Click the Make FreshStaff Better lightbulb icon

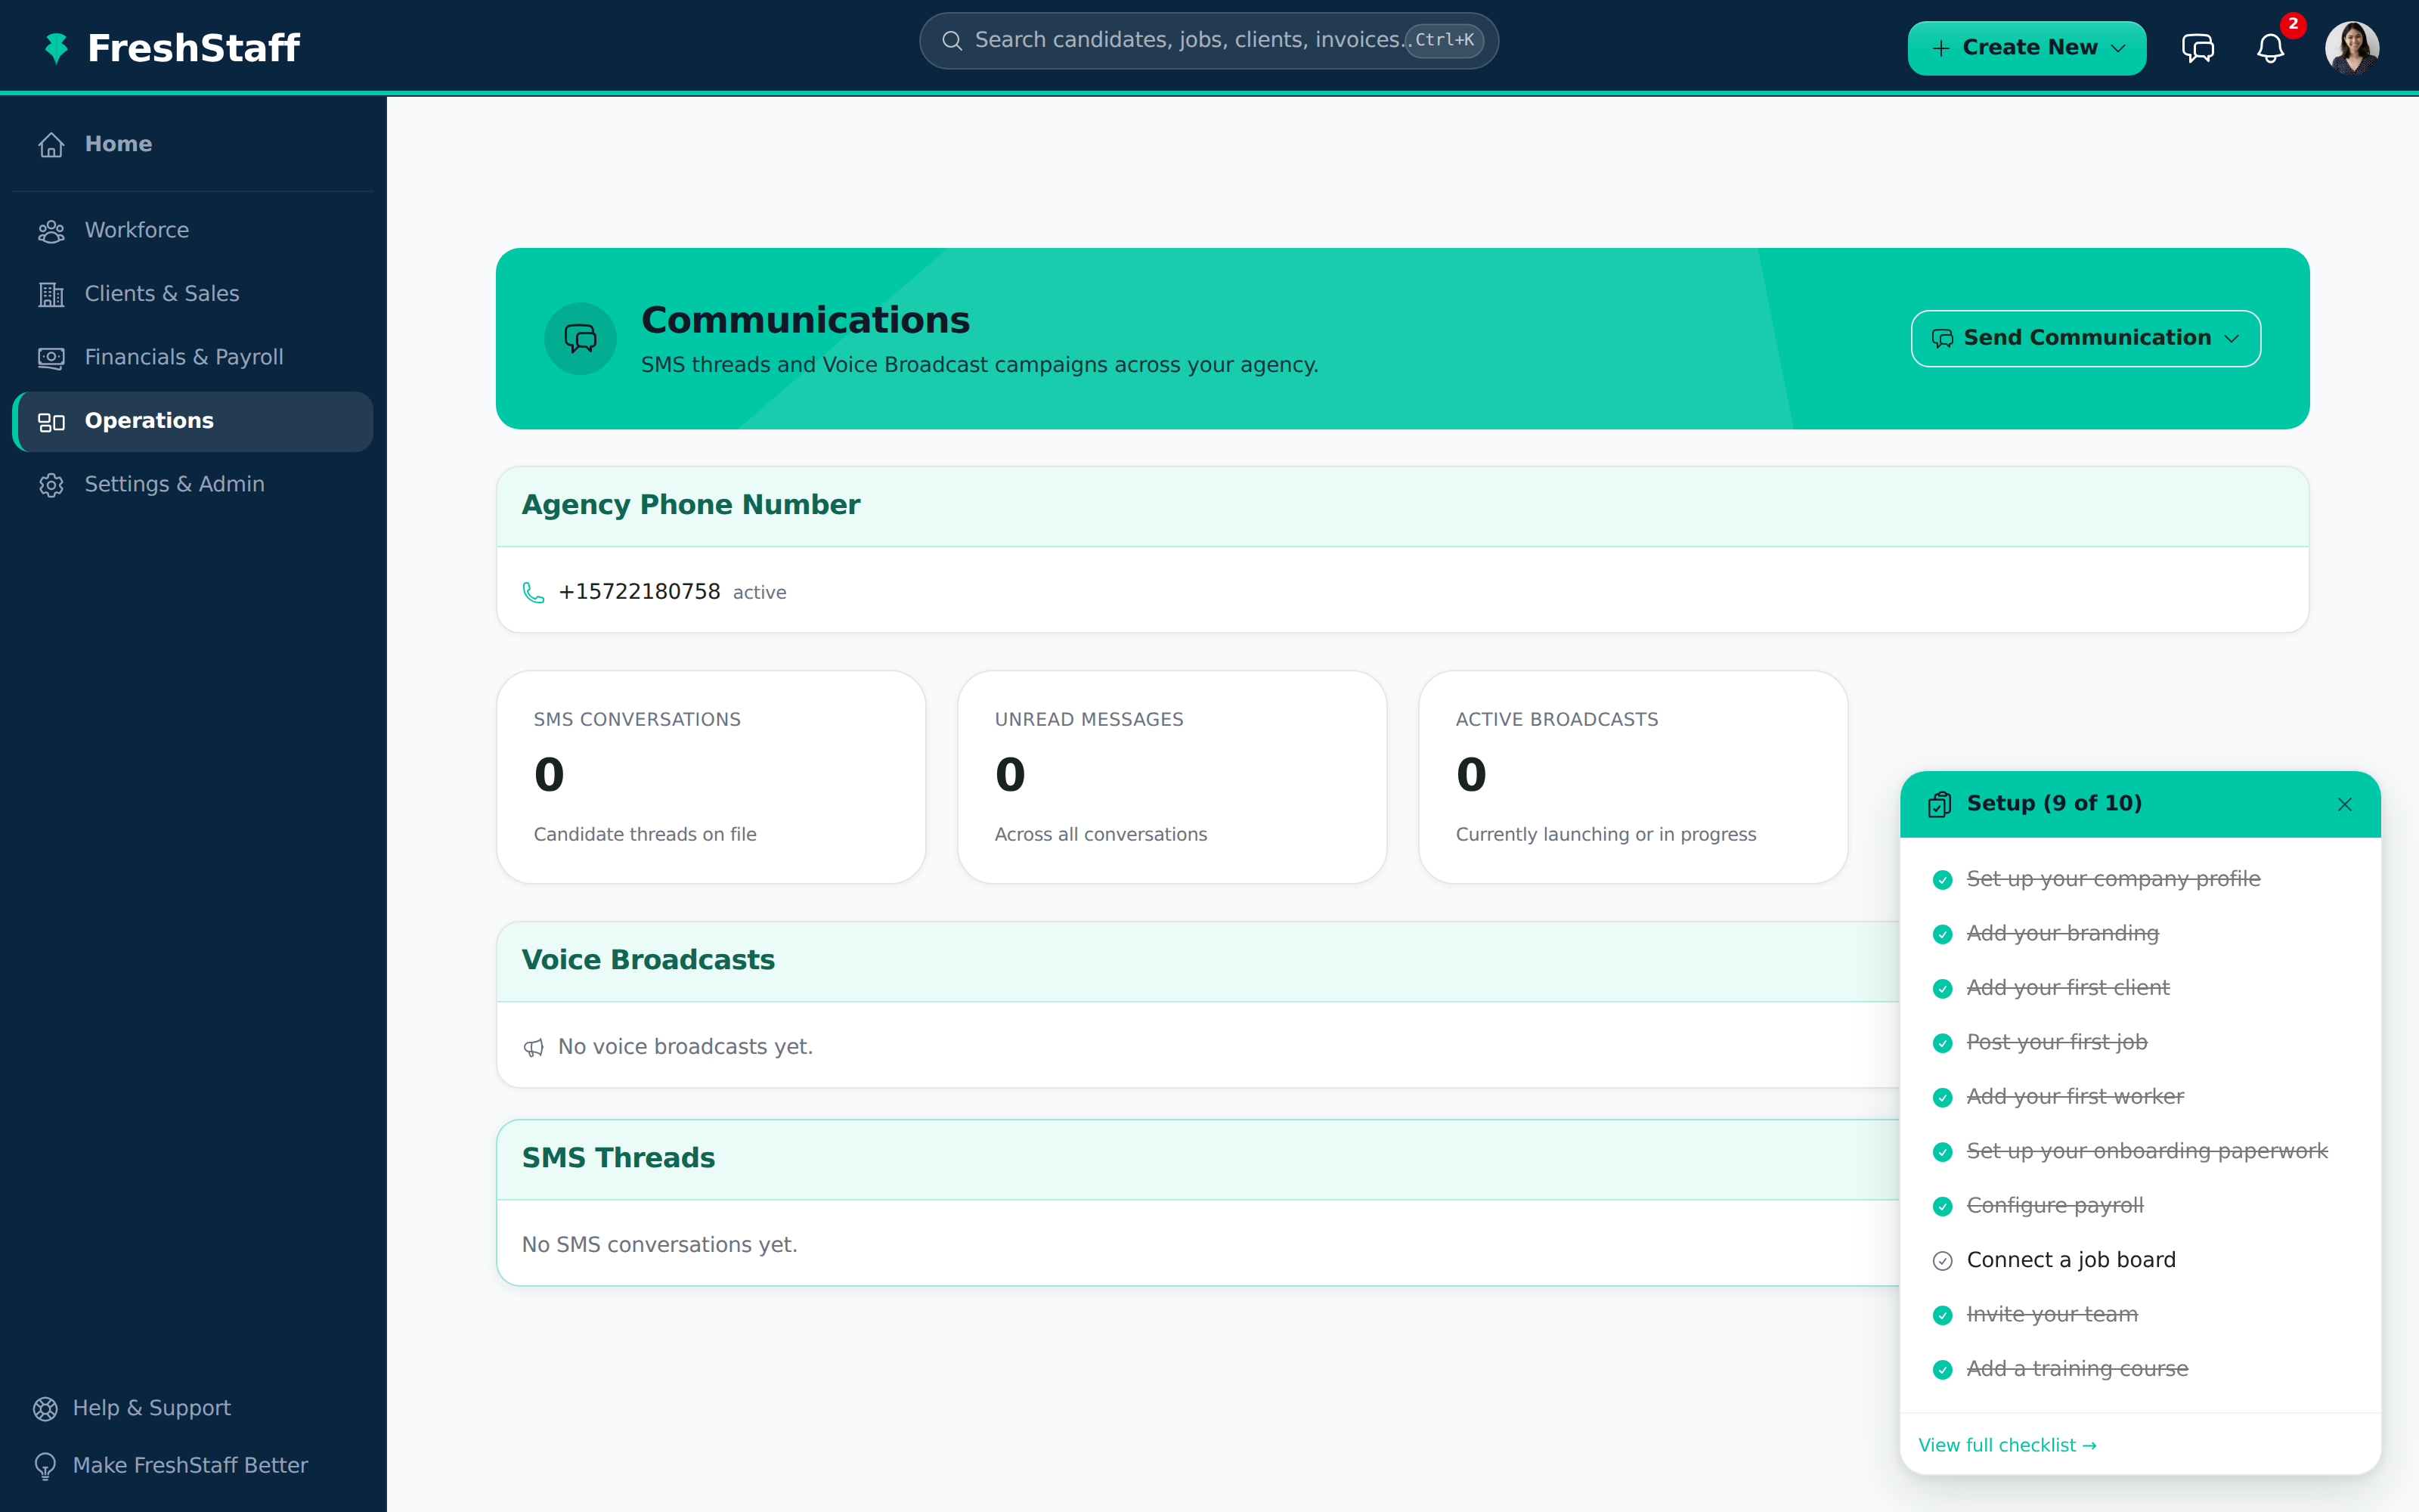45,1466
